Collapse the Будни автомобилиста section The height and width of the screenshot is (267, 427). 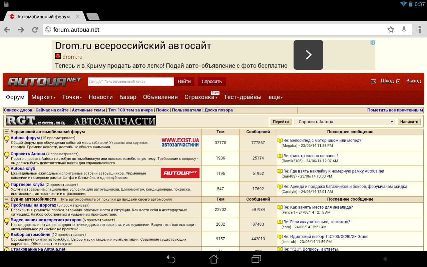[x=7, y=199]
